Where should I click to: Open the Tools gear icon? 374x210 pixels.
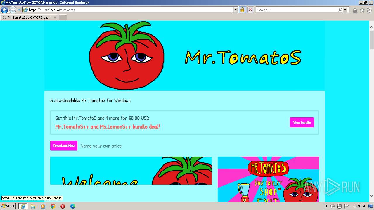coord(369,10)
